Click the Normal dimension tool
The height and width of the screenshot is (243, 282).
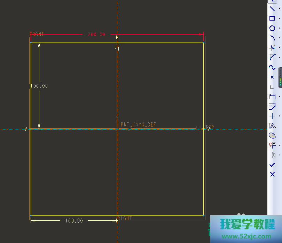pyautogui.click(x=272, y=96)
